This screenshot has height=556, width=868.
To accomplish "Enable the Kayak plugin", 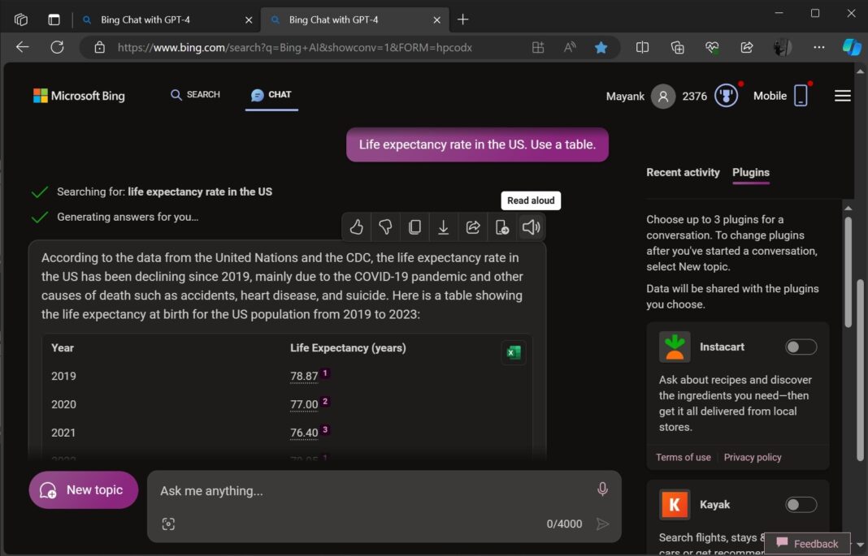I will point(801,504).
